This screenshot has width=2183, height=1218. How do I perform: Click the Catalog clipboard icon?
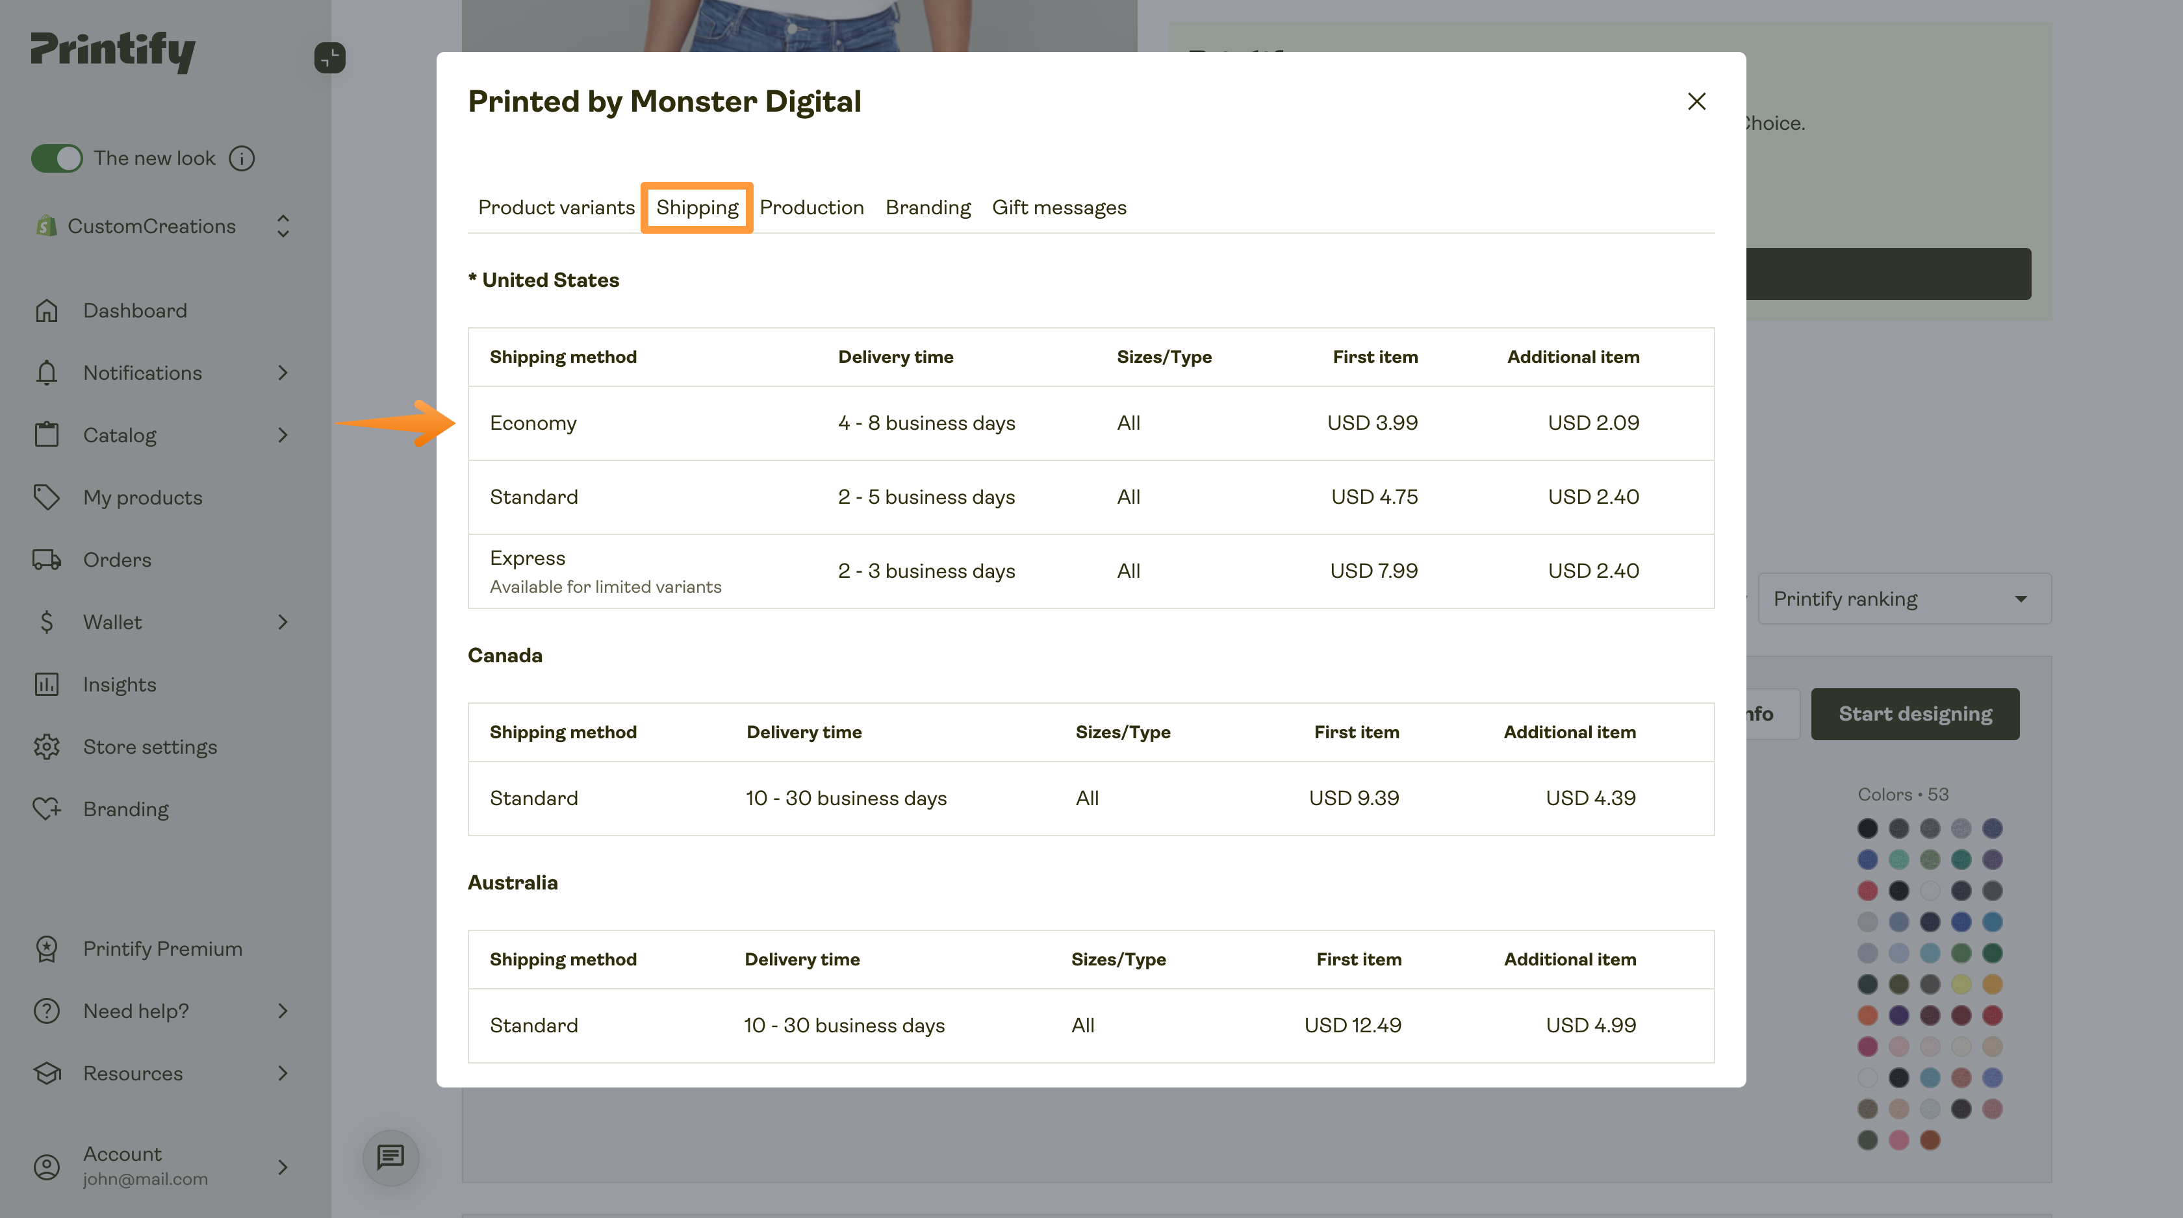tap(47, 436)
